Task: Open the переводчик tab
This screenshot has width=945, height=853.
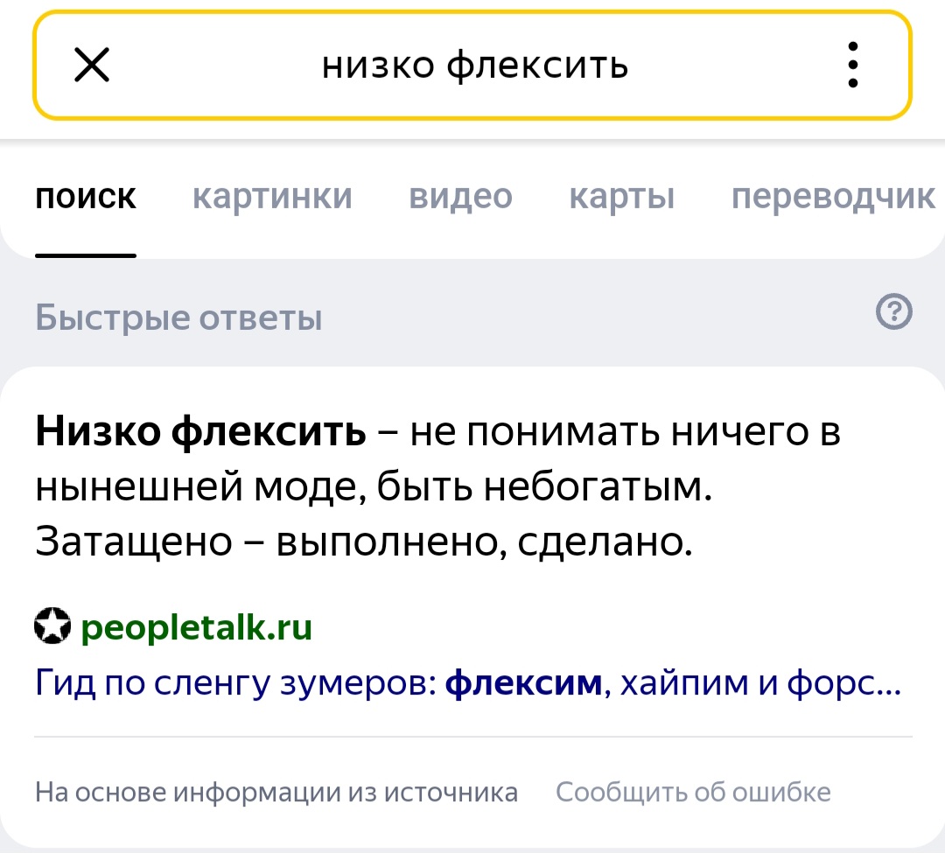Action: click(834, 196)
